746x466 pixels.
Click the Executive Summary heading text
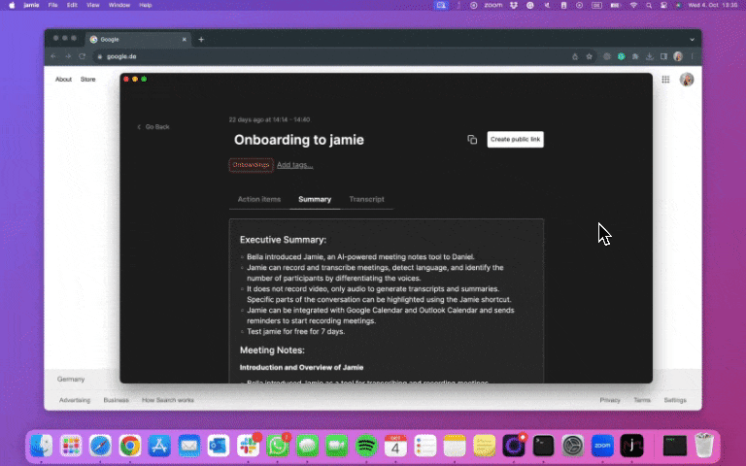coord(283,240)
